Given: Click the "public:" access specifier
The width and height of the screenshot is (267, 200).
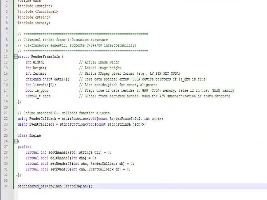Looking at the screenshot, I should pyautogui.click(x=24, y=147).
